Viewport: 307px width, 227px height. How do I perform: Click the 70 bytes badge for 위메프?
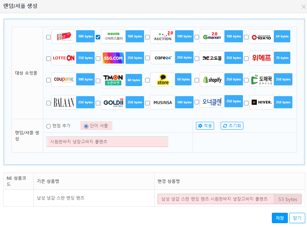[282, 58]
